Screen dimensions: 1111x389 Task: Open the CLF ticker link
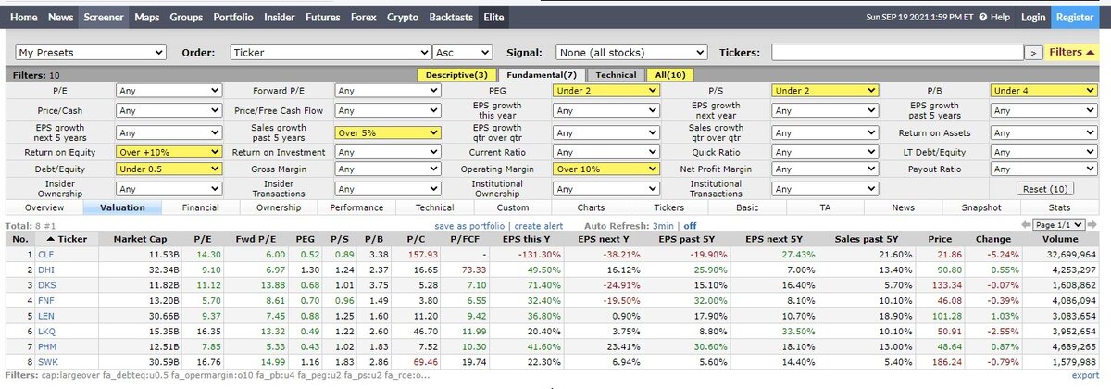pos(44,254)
